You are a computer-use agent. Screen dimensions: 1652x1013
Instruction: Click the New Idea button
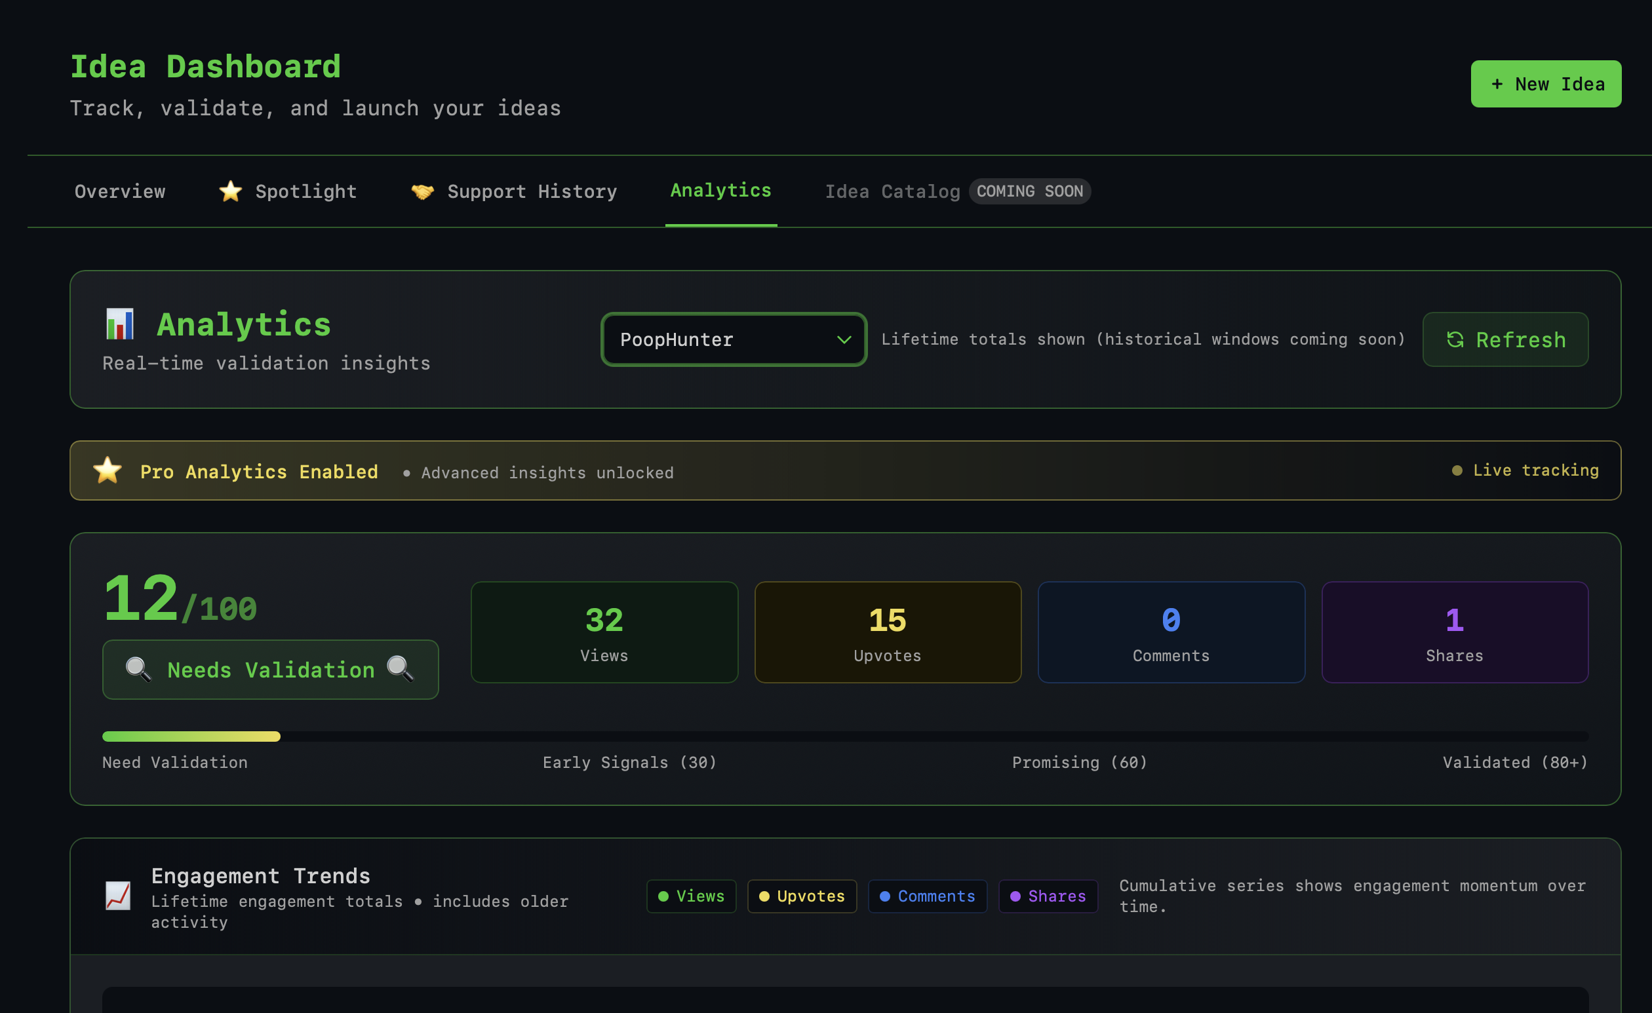click(x=1545, y=85)
